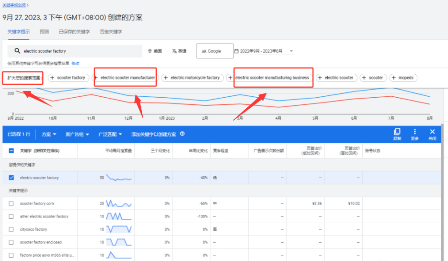Click the location pin icon for 美国

150,51
